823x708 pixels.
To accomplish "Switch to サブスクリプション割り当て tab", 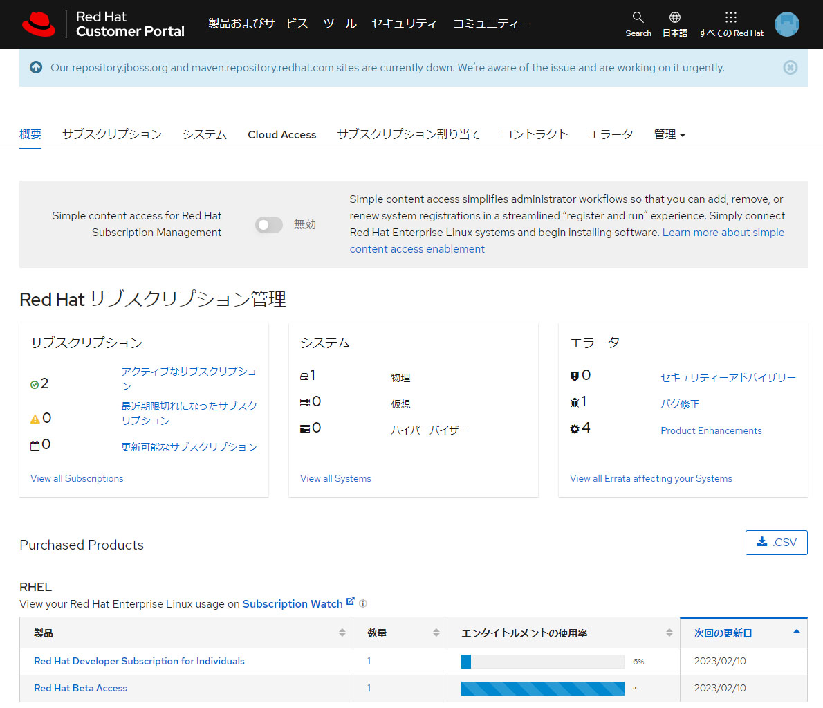I will [409, 134].
